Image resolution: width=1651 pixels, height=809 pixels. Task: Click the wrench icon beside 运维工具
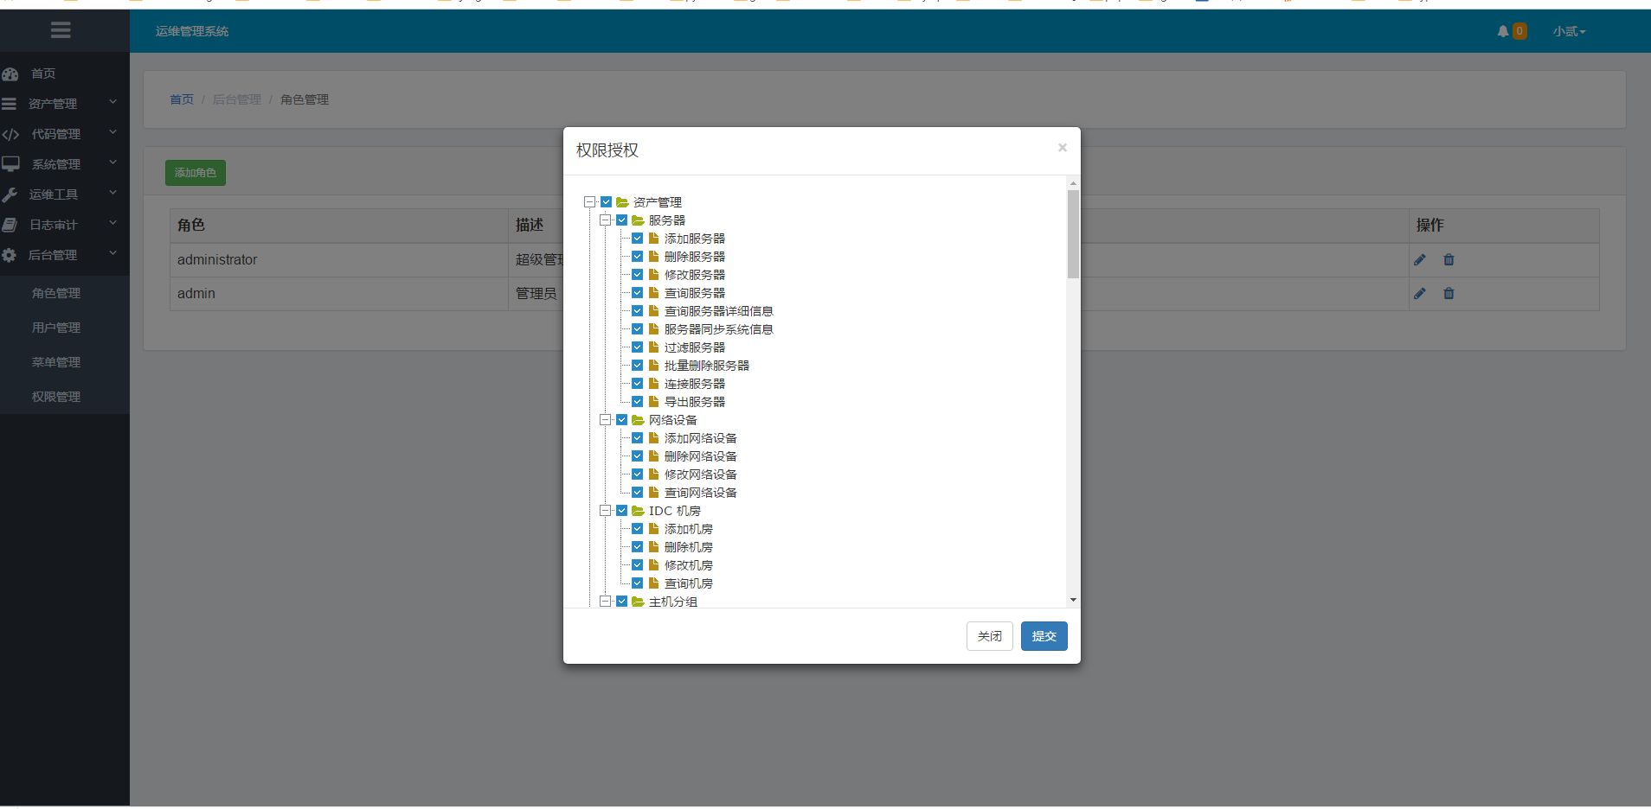(10, 194)
